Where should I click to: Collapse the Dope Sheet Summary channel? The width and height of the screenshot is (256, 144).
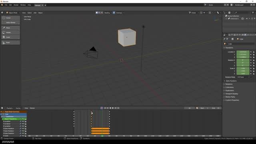[x=1, y=112]
